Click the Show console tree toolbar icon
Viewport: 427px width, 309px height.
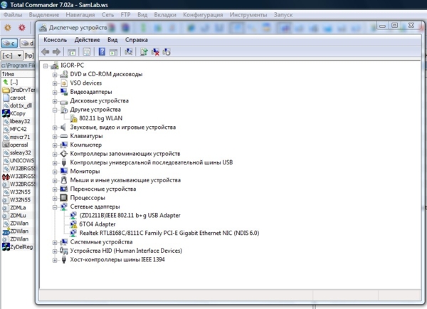coord(72,52)
